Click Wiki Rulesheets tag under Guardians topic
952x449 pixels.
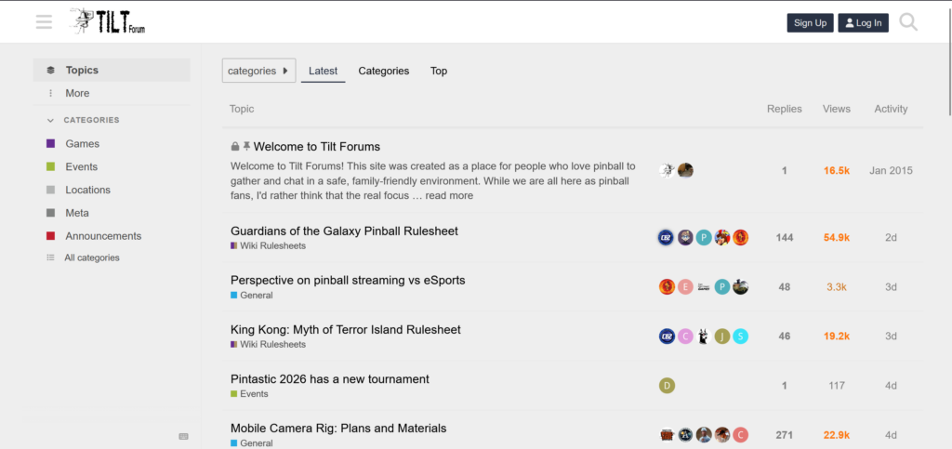click(x=269, y=245)
